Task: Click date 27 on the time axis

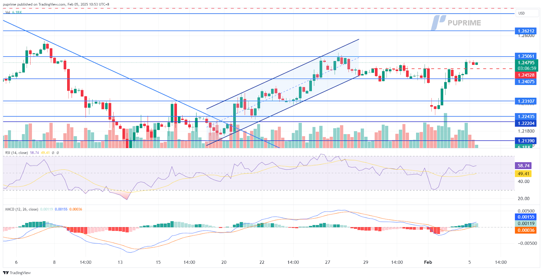Action: 327,262
